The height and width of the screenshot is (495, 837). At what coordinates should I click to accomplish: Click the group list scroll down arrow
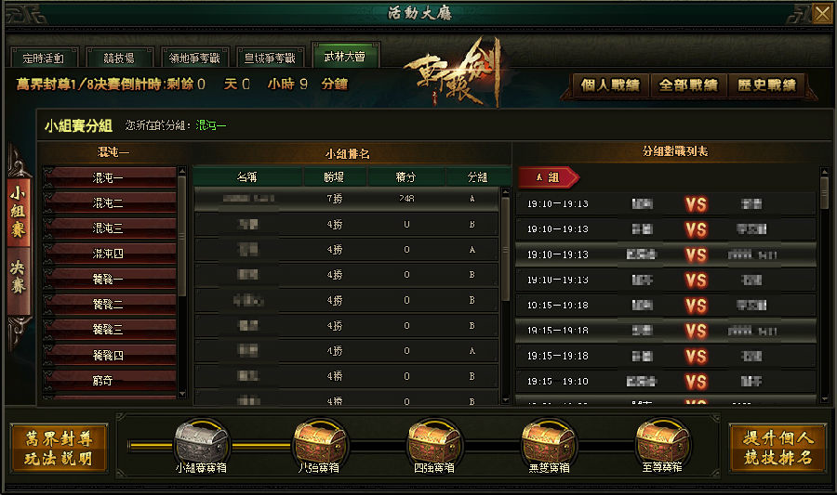182,394
